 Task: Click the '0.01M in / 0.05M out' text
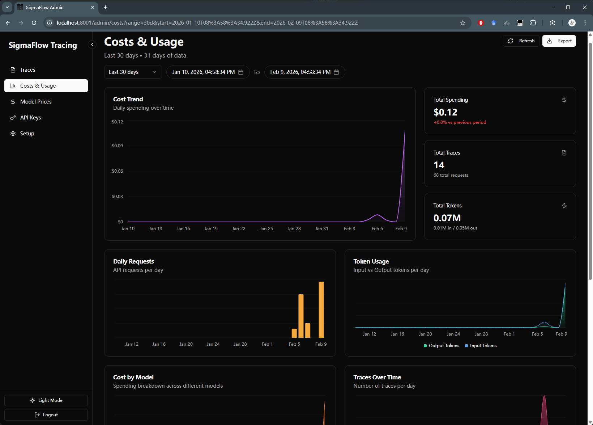tap(455, 228)
